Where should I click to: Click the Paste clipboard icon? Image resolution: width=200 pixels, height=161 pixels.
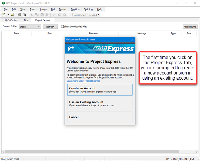pyautogui.click(x=42, y=15)
